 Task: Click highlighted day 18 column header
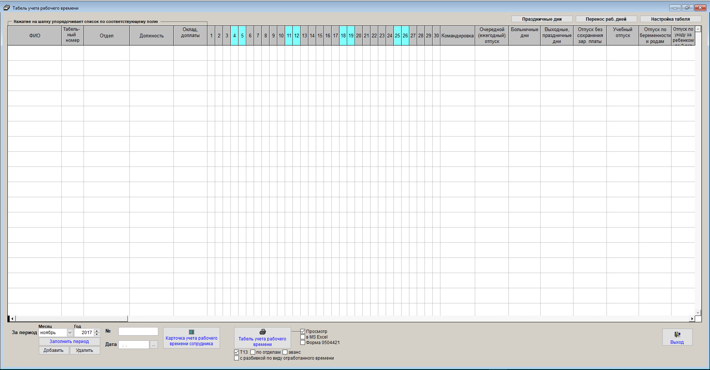coord(343,36)
